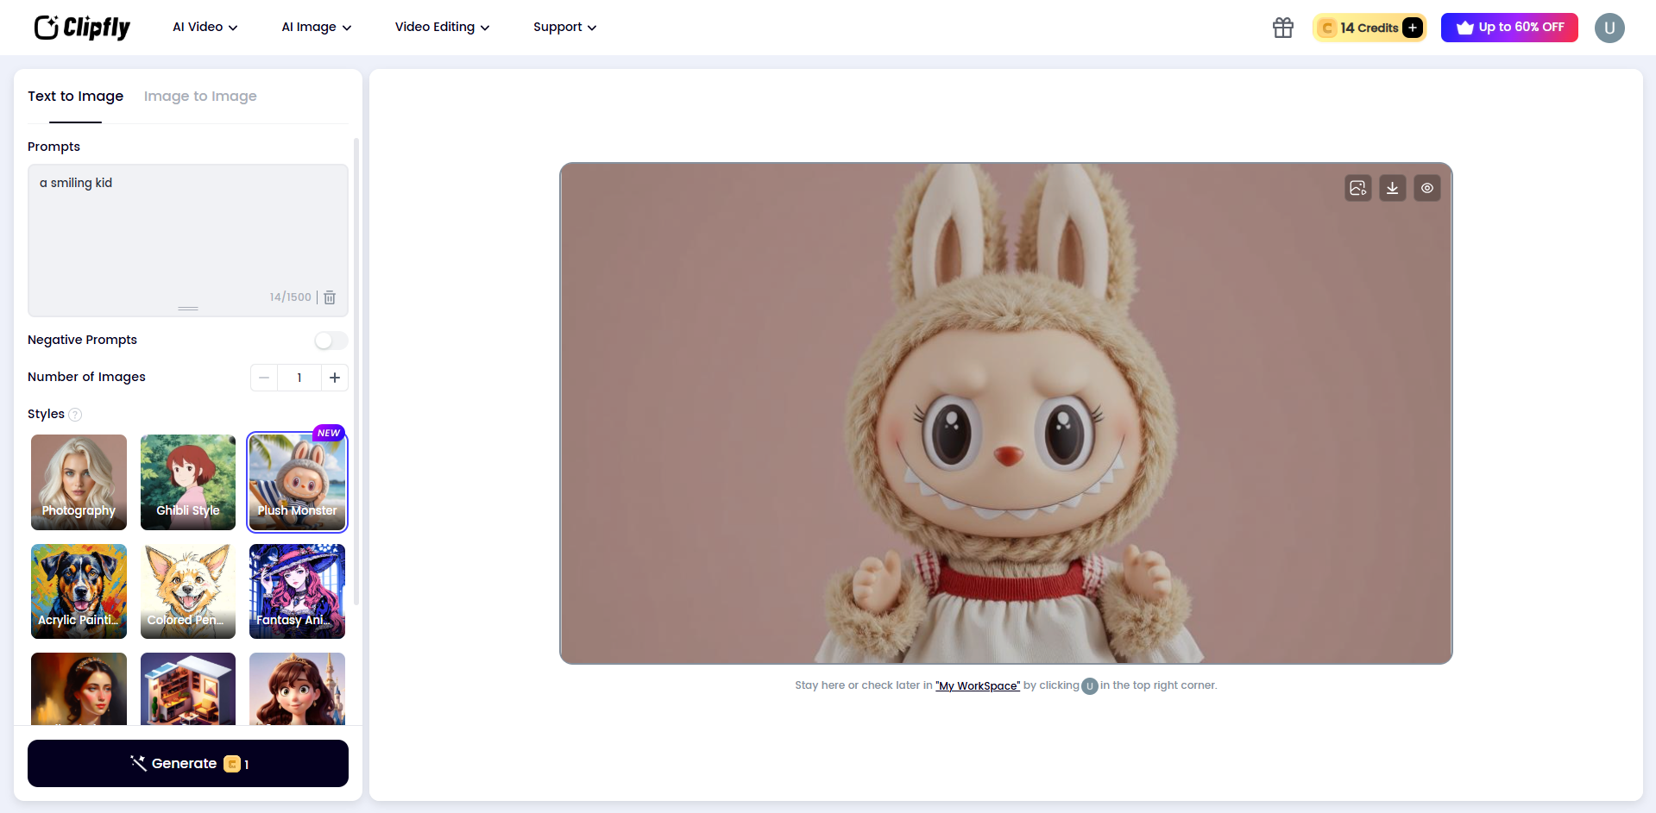Screen dimensions: 1656x813
Task: Select the Photography style
Action: pyautogui.click(x=78, y=483)
